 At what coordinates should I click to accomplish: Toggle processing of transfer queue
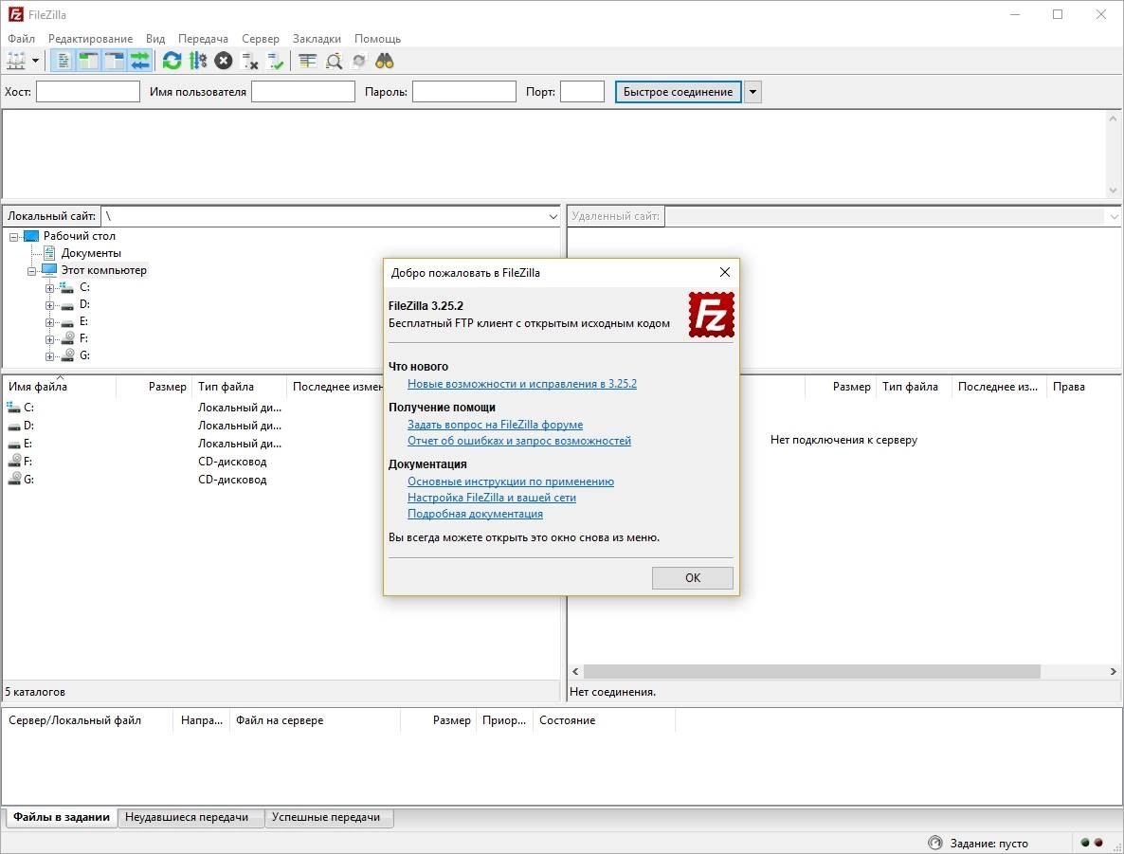[198, 61]
